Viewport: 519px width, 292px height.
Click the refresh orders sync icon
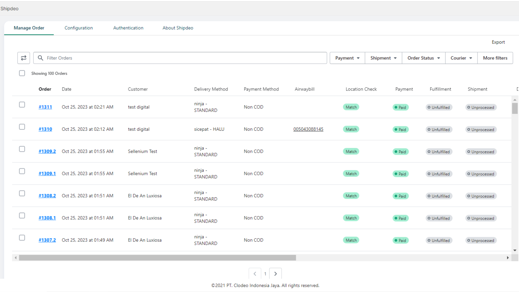point(23,58)
